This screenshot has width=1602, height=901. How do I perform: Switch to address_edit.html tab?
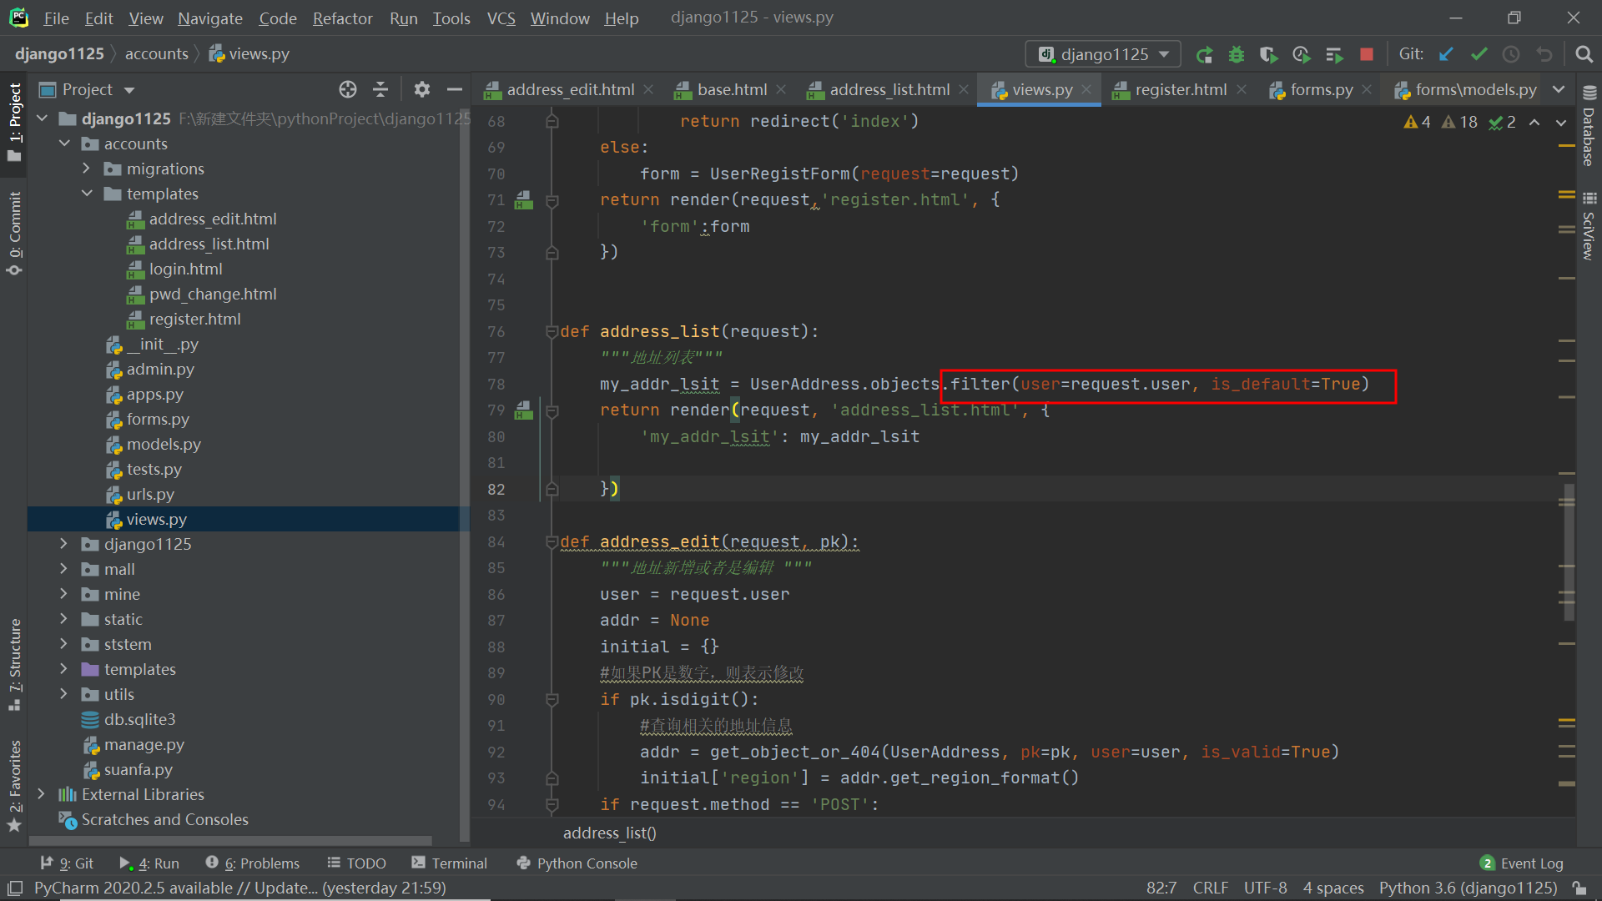point(570,89)
